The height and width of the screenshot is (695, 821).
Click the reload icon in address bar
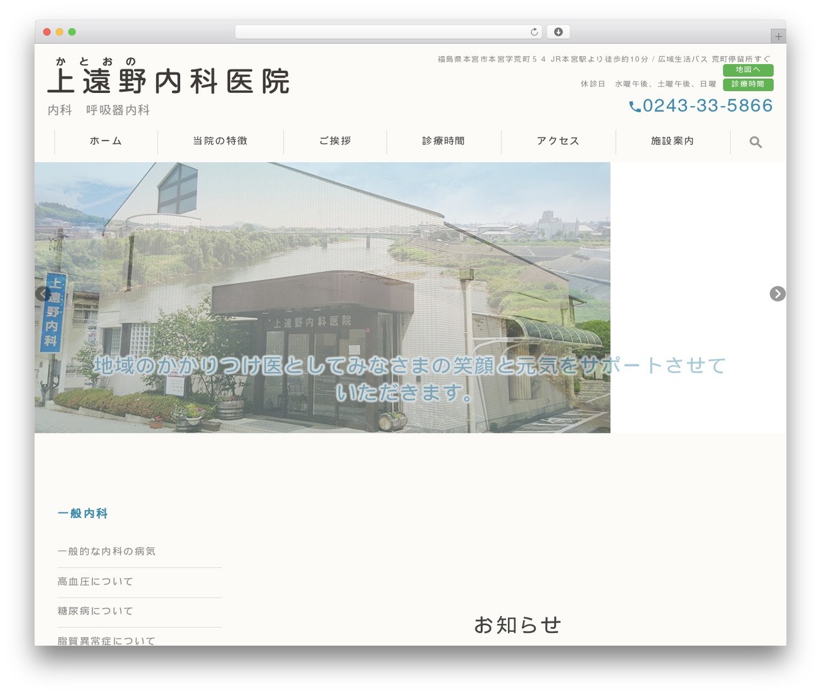click(x=534, y=32)
